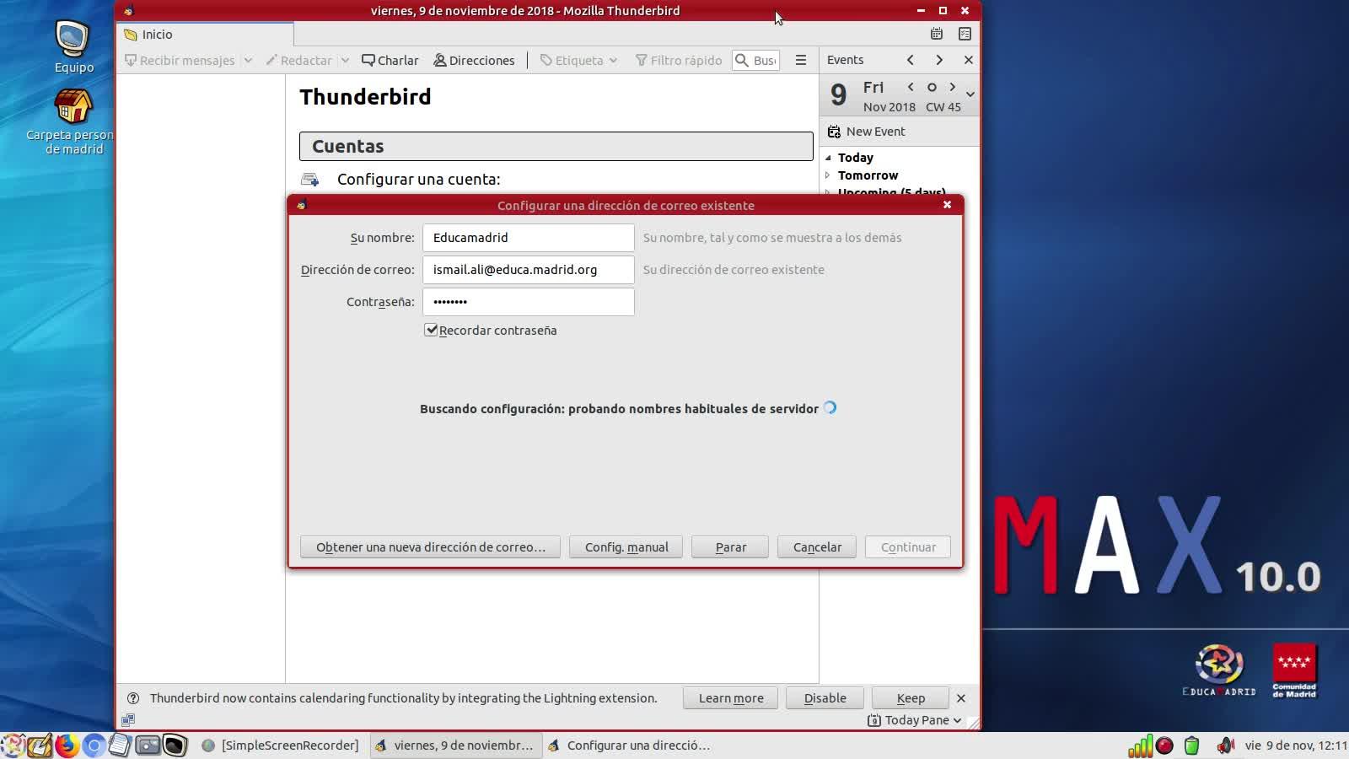The height and width of the screenshot is (759, 1349).
Task: Click the network signal tray icon
Action: point(1140,746)
